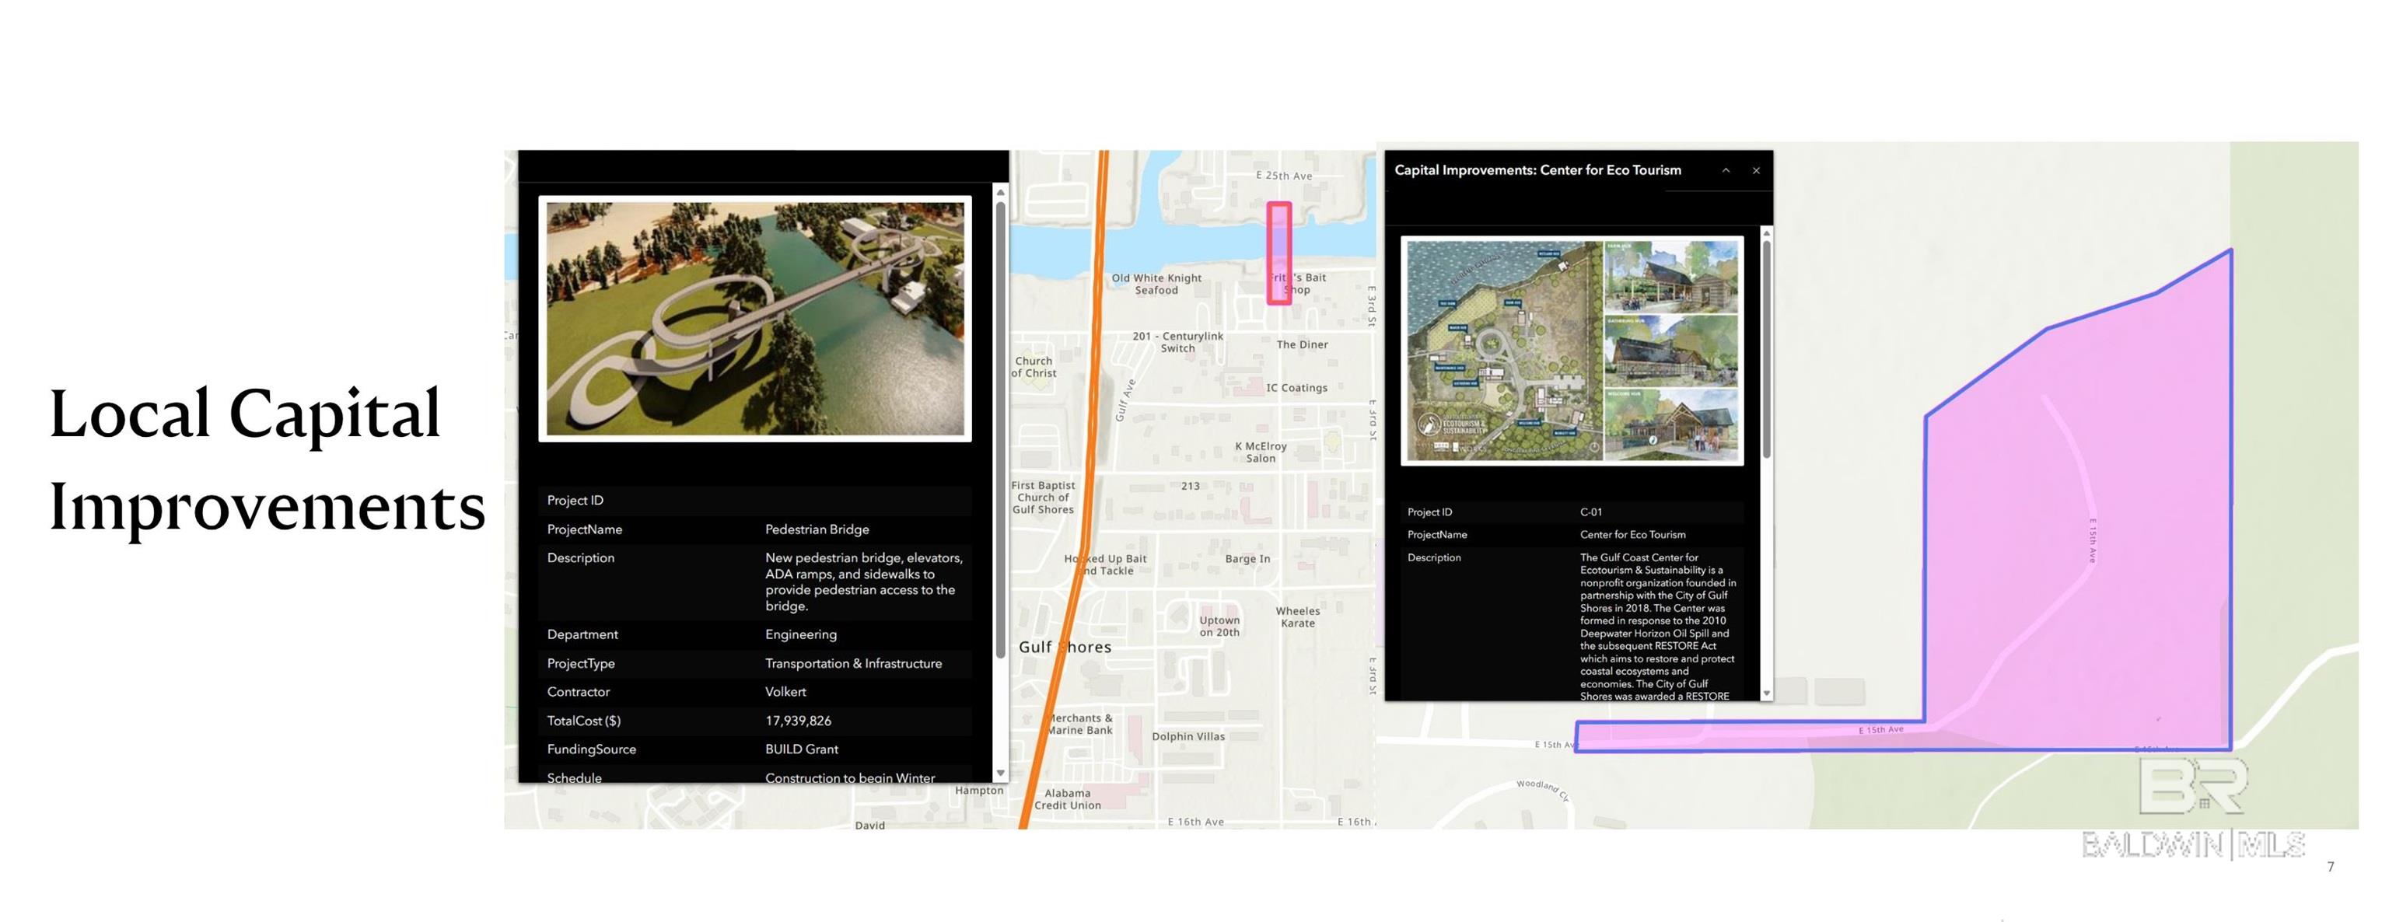Click the Dolphin Villas map label
The height and width of the screenshot is (922, 2389).
point(1188,737)
